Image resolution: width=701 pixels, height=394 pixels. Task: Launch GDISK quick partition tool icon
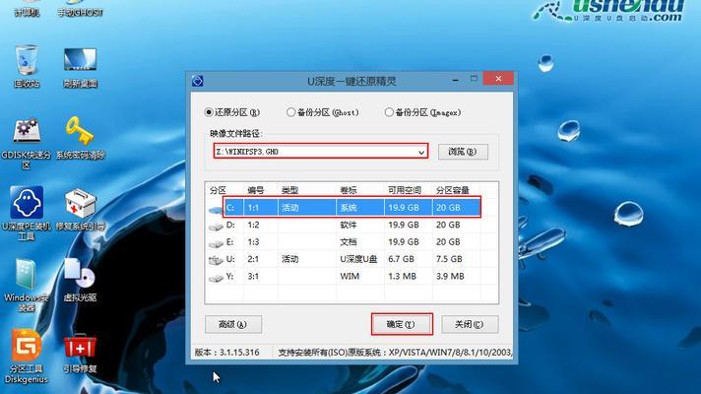pyautogui.click(x=27, y=132)
